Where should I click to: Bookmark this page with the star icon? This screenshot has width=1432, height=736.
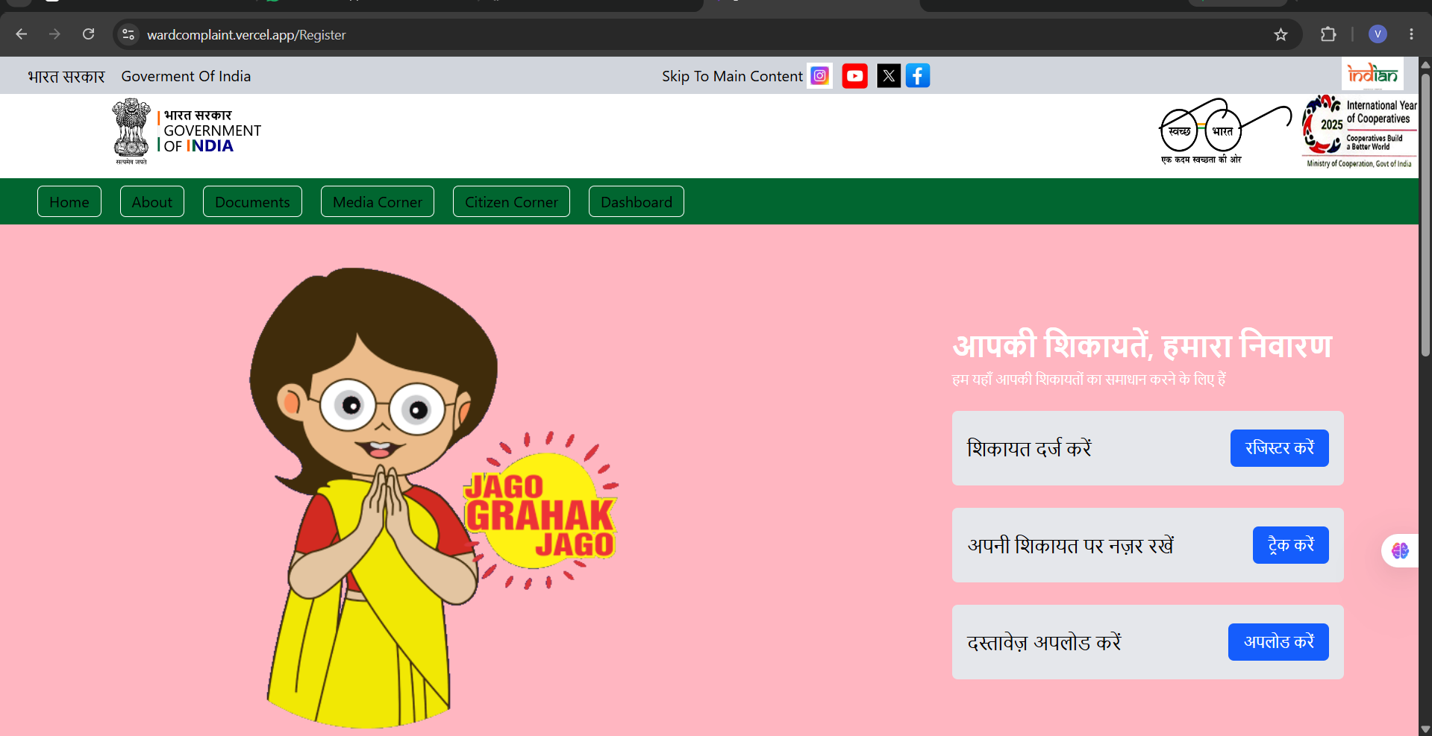(1281, 34)
